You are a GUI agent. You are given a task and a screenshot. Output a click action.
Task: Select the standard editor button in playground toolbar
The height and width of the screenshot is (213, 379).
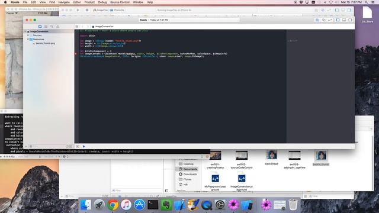[x=317, y=20]
